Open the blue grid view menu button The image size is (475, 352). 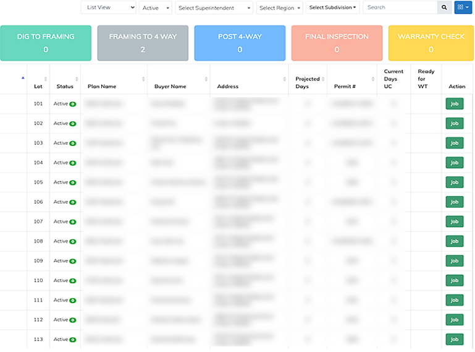pos(463,7)
